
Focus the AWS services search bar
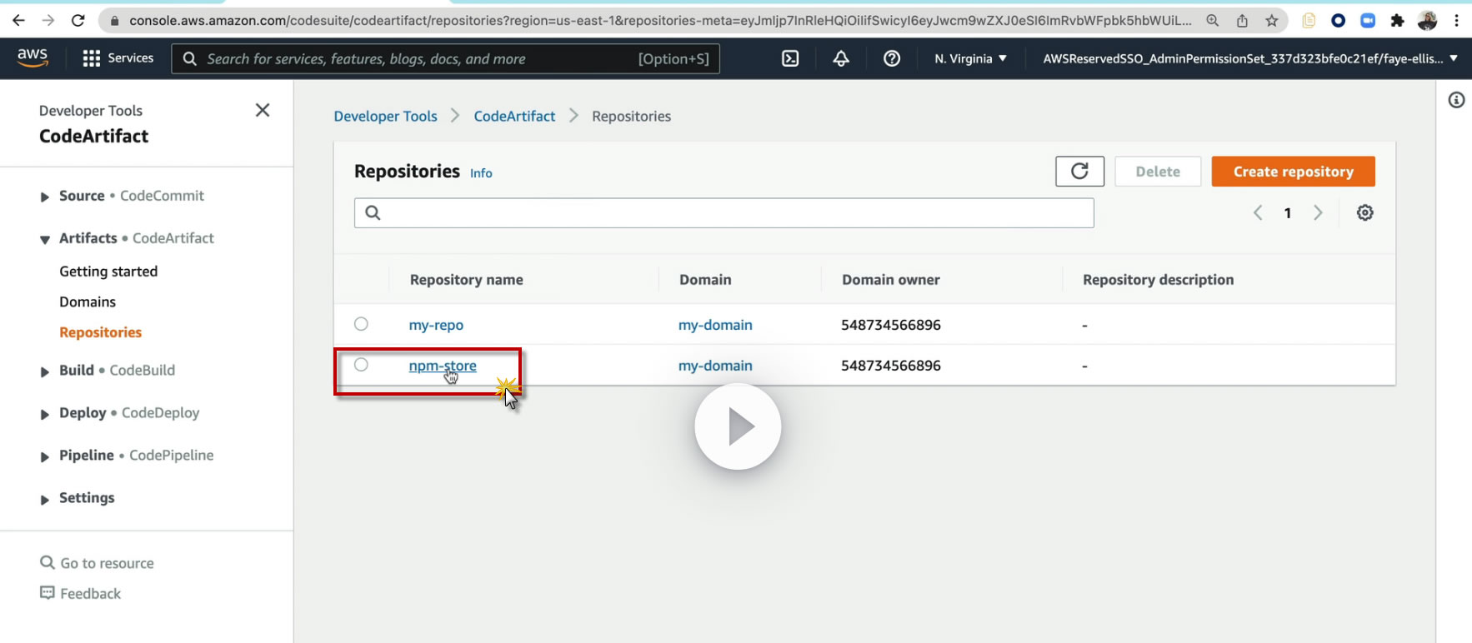[446, 58]
